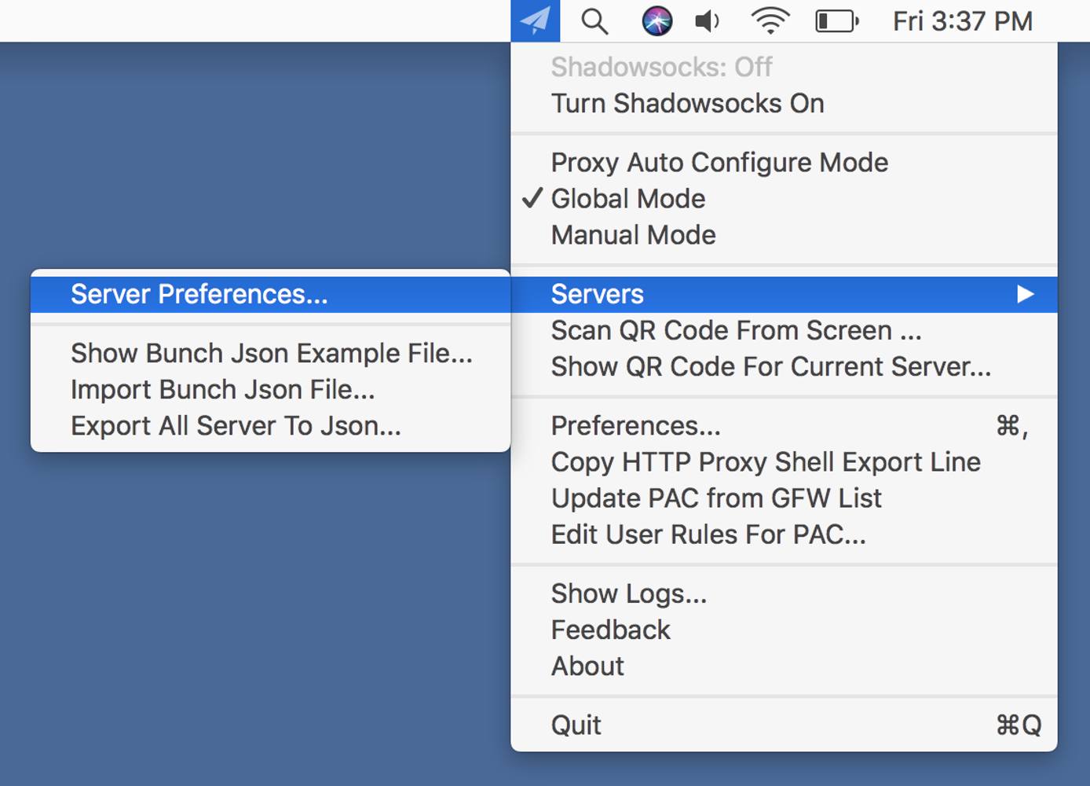Image resolution: width=1090 pixels, height=786 pixels.
Task: Open the Preferences dialog
Action: coord(635,425)
